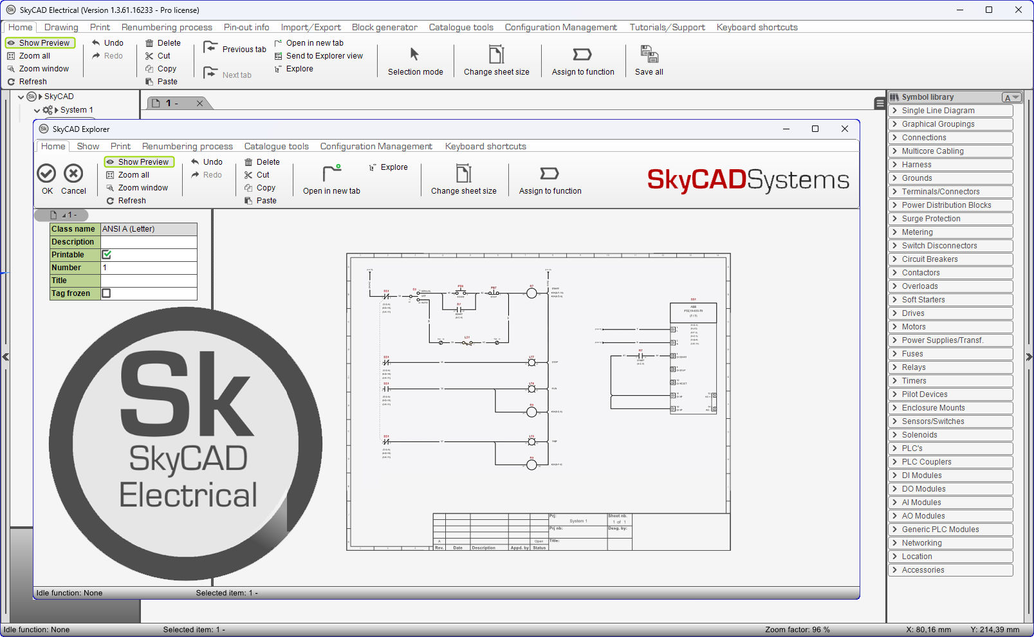Click Zoom all in SkyCAD Explorer
1034x637 pixels.
[x=127, y=175]
